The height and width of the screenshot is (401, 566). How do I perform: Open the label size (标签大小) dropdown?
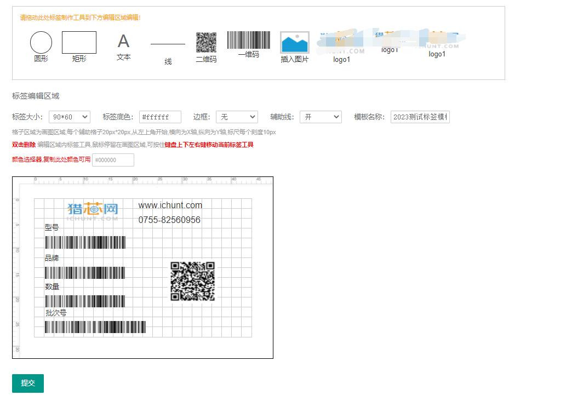pos(70,117)
